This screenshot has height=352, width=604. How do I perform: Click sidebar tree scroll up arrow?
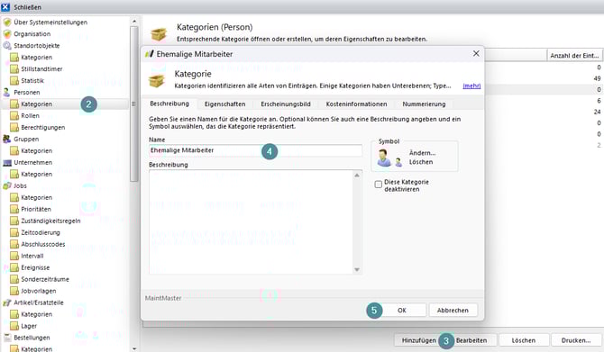(x=134, y=22)
